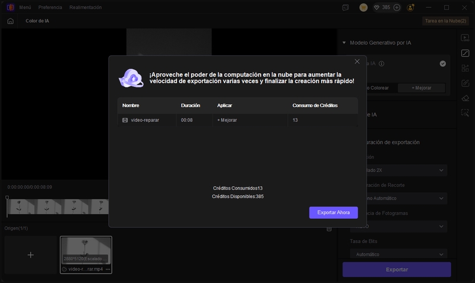The width and height of the screenshot is (475, 283).
Task: Open the shopping cart icon
Action: (363, 8)
